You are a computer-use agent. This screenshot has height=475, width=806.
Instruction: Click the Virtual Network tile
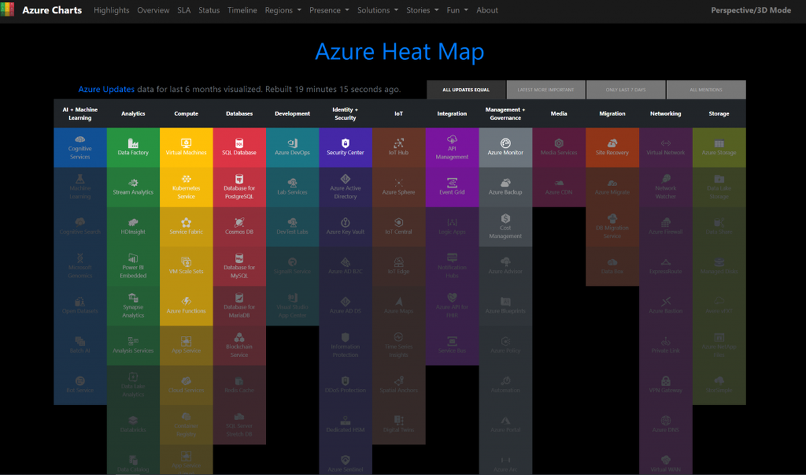point(665,148)
